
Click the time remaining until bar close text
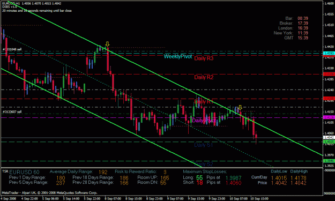tap(37, 11)
